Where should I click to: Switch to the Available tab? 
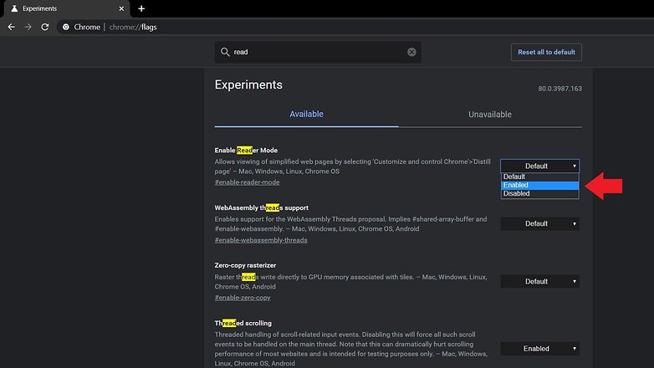(307, 114)
